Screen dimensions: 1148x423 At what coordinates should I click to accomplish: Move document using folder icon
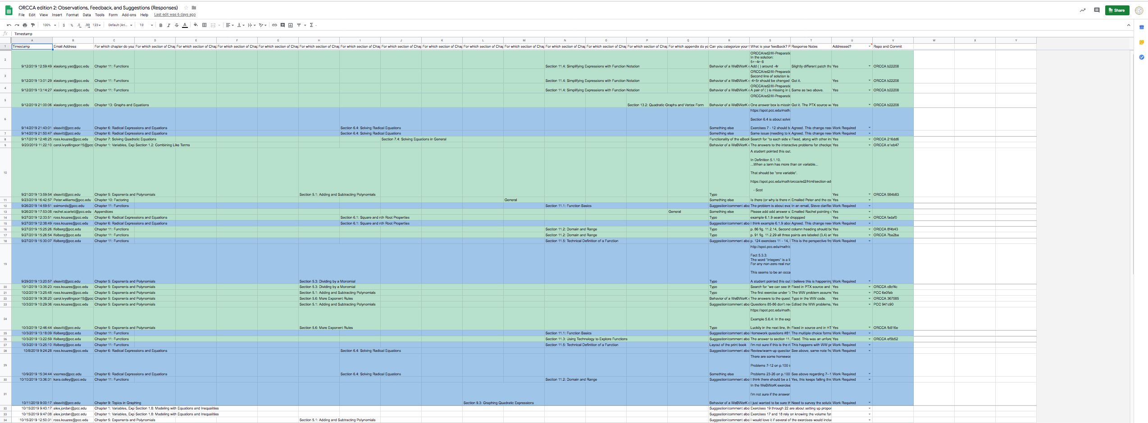pyautogui.click(x=194, y=8)
